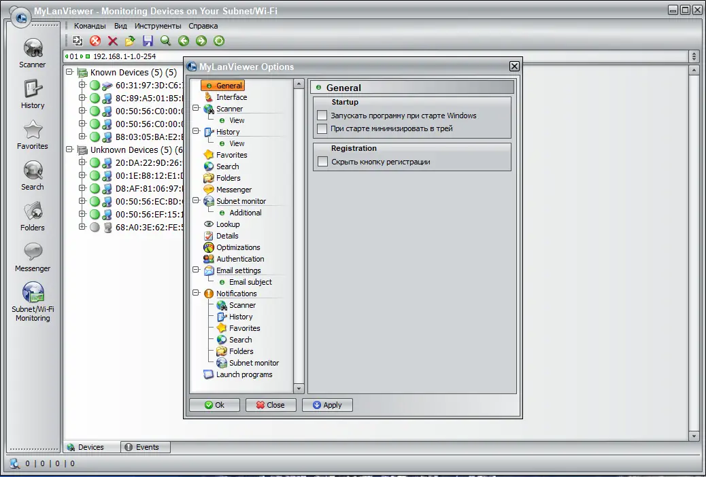The height and width of the screenshot is (477, 706).
Task: Open the Scanner panel in left sidebar
Action: (x=33, y=53)
